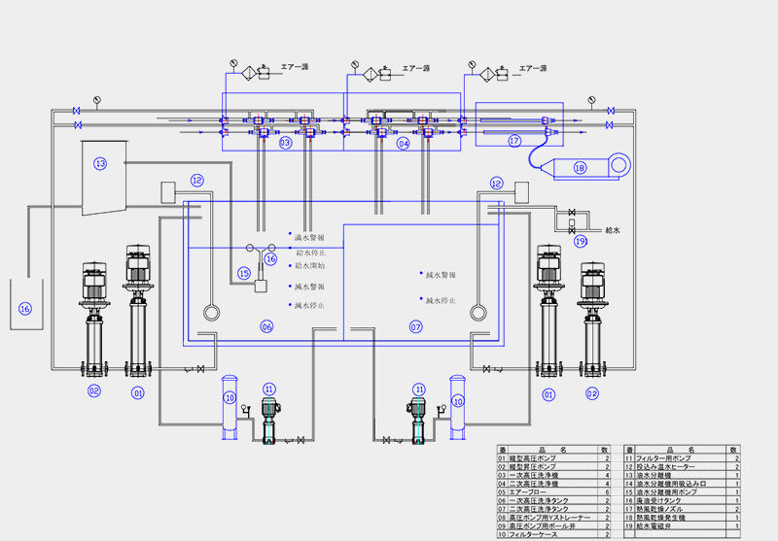Click the callout balloon numbered 15
The image size is (778, 541).
coord(244,274)
